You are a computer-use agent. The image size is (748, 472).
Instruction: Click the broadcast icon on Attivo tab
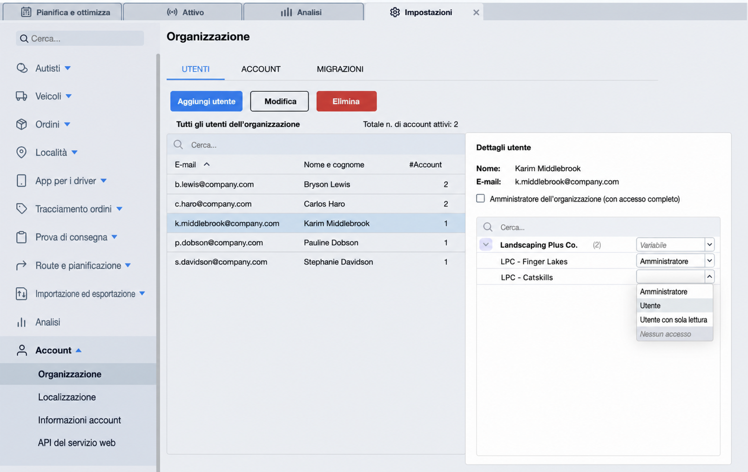(x=172, y=12)
